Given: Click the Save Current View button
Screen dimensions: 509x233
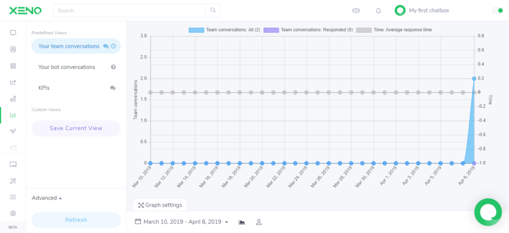Looking at the screenshot, I should [76, 128].
